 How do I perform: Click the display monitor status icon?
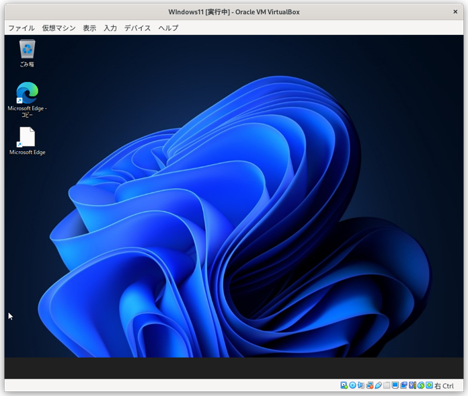[x=395, y=385]
